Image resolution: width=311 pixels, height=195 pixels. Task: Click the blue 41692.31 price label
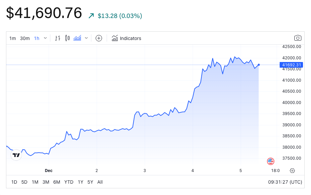pyautogui.click(x=291, y=65)
